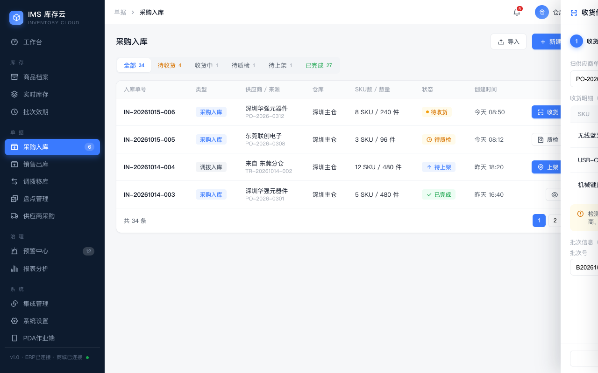Open 调拨移库 page
The width and height of the screenshot is (598, 373).
(x=52, y=181)
